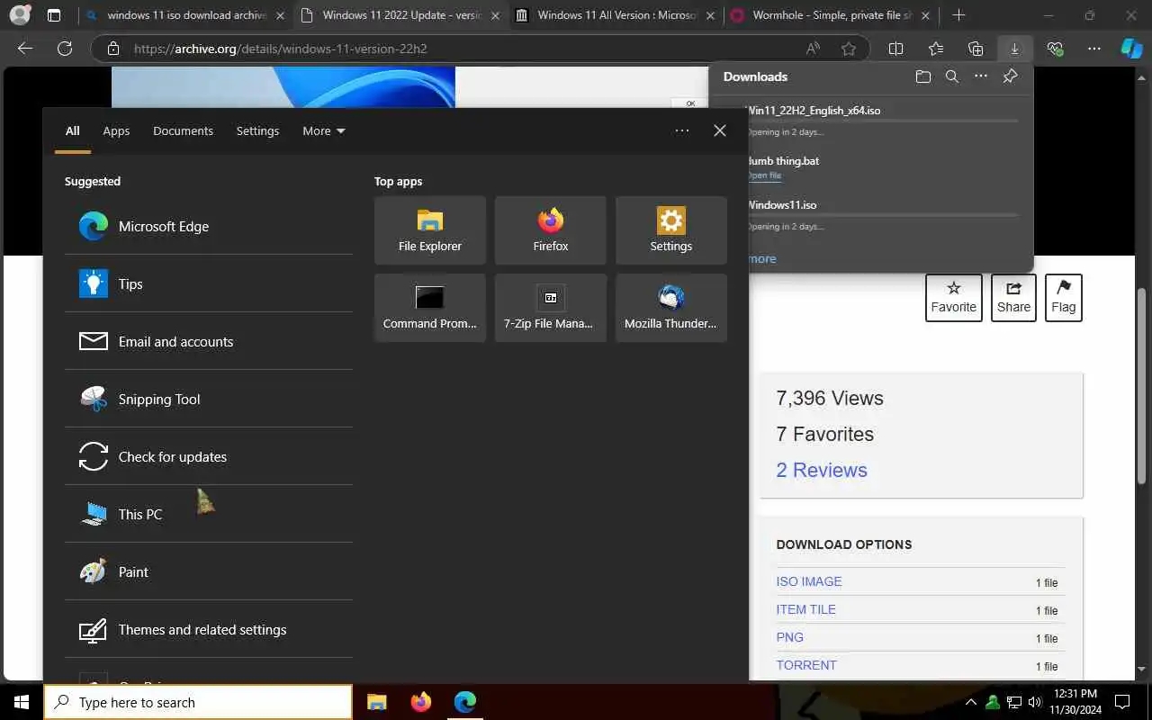
Task: Open Settings top app tile
Action: [671, 230]
